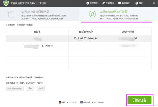The width and height of the screenshot is (158, 107).
Task: Click the custom add database button
Action: 15,88
